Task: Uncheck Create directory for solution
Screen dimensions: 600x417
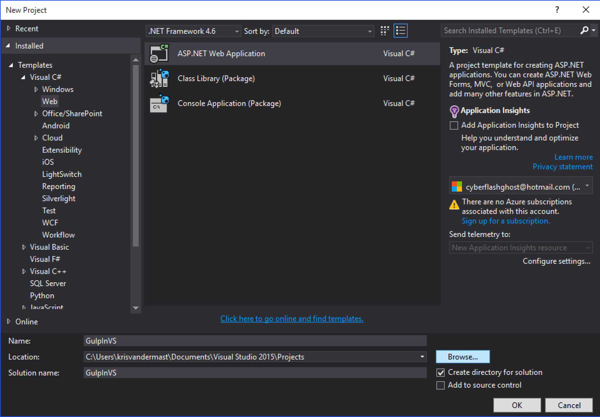Action: [441, 372]
